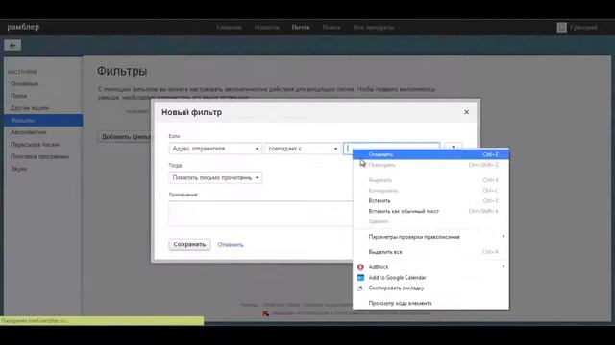Open Новости in top navigation
Screen dimensions: 615x345
(x=267, y=28)
